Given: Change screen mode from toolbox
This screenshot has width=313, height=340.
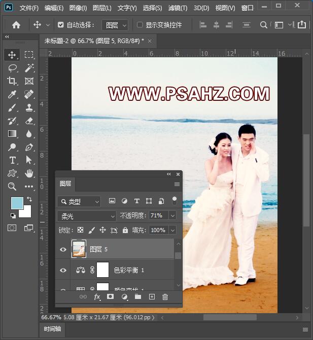Looking at the screenshot, I should pyautogui.click(x=28, y=228).
